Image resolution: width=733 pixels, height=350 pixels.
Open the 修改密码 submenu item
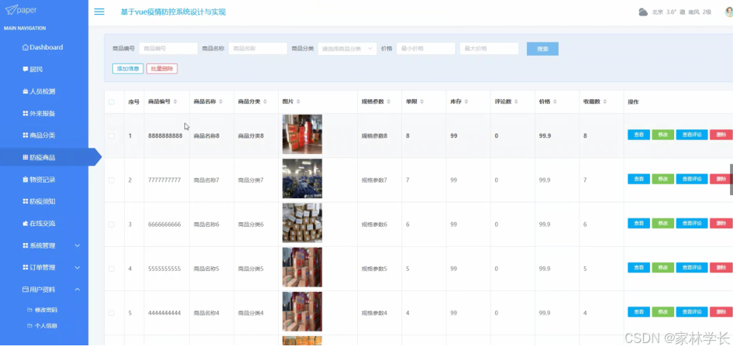tap(44, 310)
